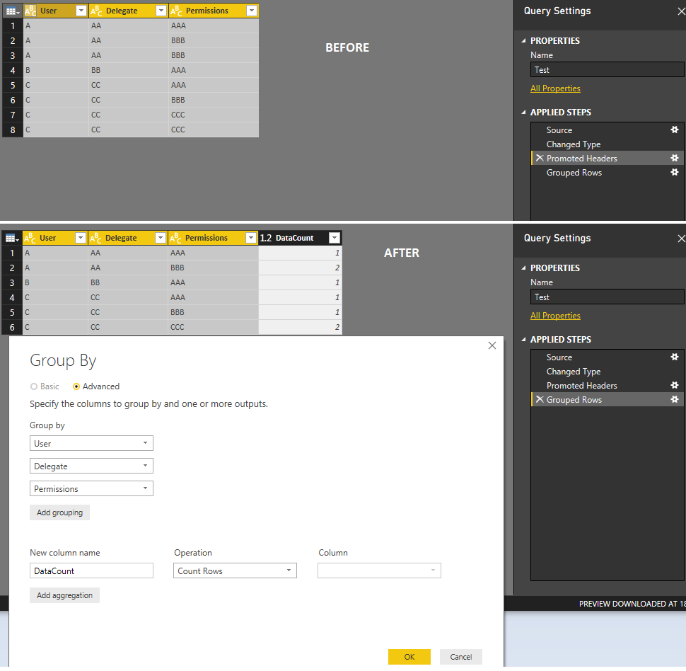Cancel the Group By dialog
Image resolution: width=686 pixels, height=671 pixels.
[x=460, y=657]
